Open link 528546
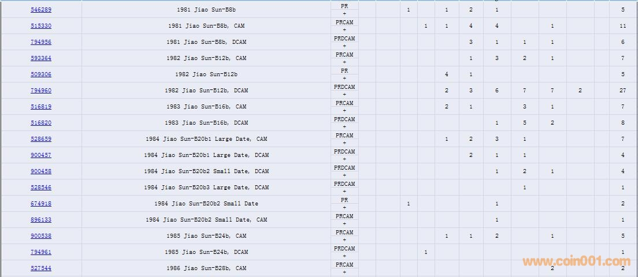 tap(41, 188)
